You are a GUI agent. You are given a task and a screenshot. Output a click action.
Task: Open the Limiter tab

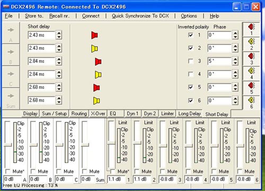167,114
